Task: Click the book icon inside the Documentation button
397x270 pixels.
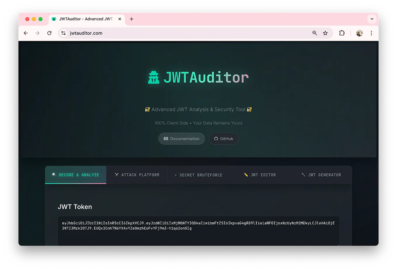Action: (166, 139)
